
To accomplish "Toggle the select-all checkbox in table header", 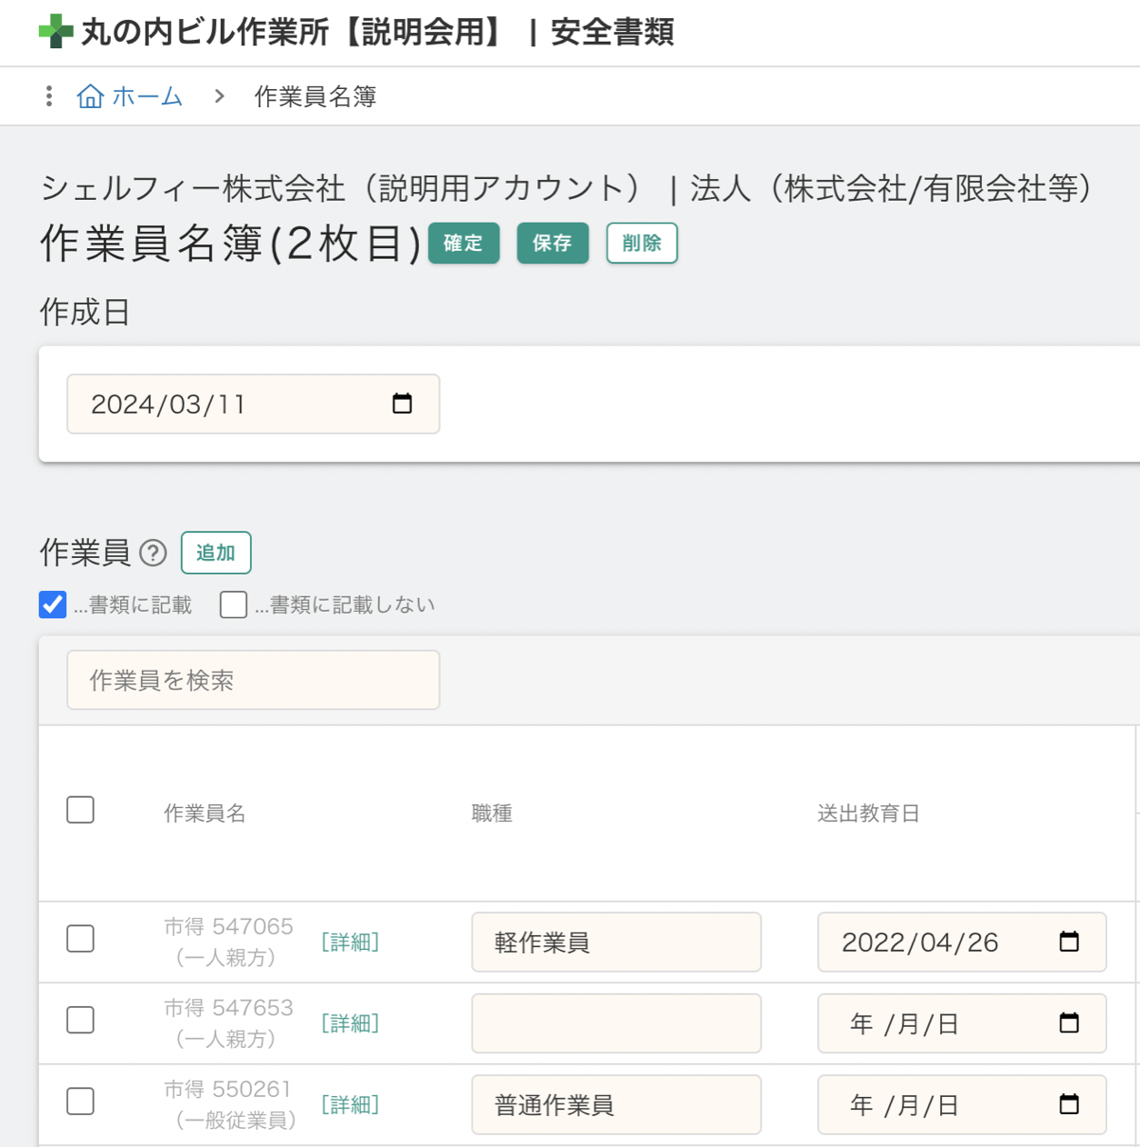I will point(81,810).
